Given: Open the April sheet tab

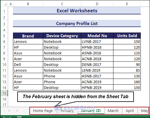Looking at the screenshot, I should 130,111.
